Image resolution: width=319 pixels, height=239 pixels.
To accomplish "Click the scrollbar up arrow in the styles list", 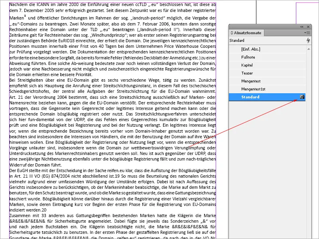I will pyautogui.click(x=308, y=49).
